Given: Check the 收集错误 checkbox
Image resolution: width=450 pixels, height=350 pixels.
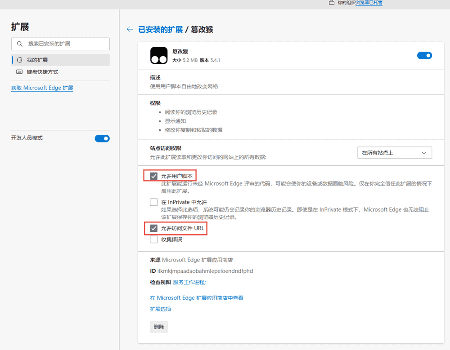Looking at the screenshot, I should 154,239.
